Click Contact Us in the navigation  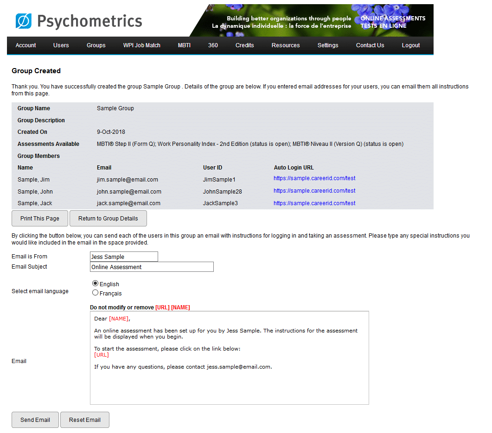click(x=370, y=45)
